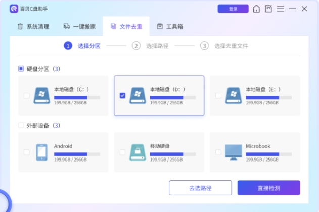The image size is (319, 212).
Task: Click the 移动硬盘 removable drive icon
Action: [138, 152]
